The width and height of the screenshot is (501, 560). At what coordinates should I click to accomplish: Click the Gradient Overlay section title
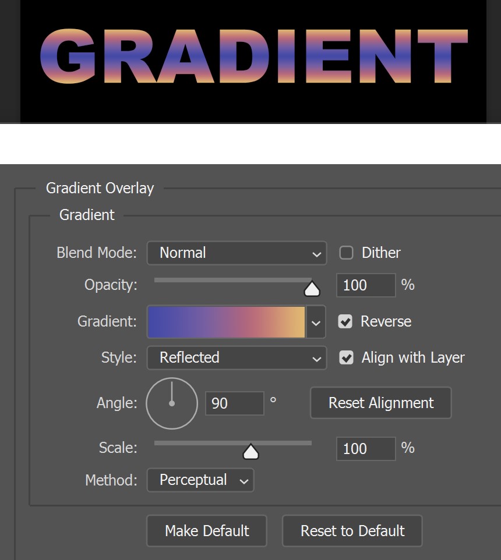click(100, 188)
